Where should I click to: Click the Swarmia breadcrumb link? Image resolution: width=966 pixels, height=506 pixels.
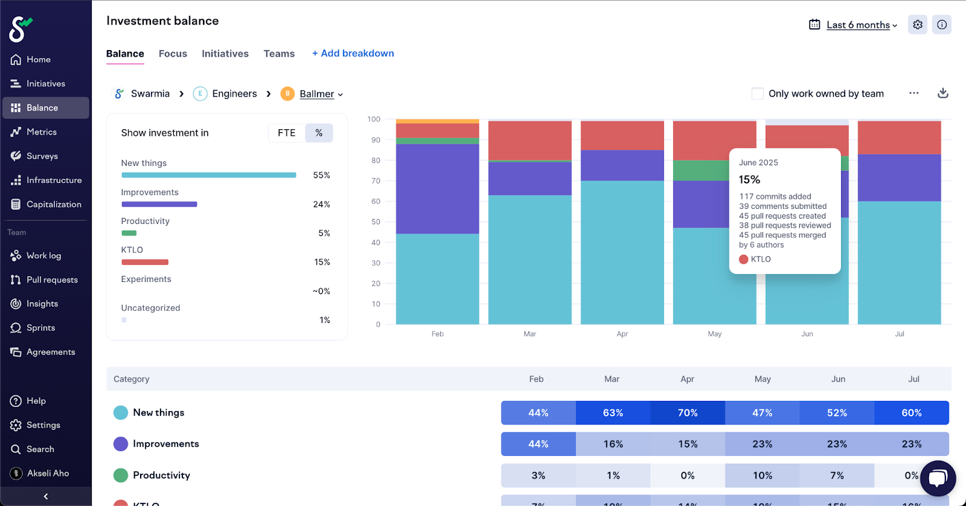point(150,94)
